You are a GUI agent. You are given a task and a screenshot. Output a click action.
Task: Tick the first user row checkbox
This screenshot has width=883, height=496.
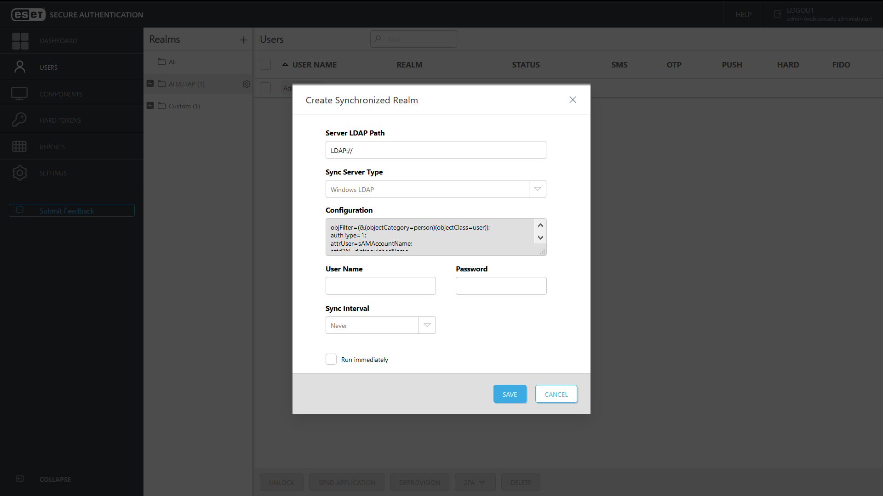pos(265,88)
